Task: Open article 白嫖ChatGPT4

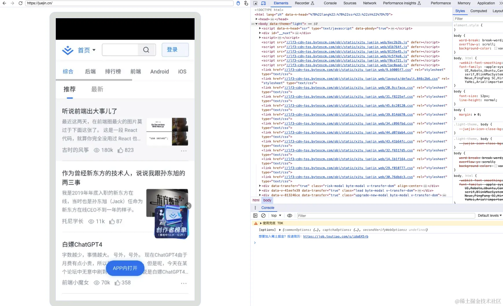Action: [82, 244]
